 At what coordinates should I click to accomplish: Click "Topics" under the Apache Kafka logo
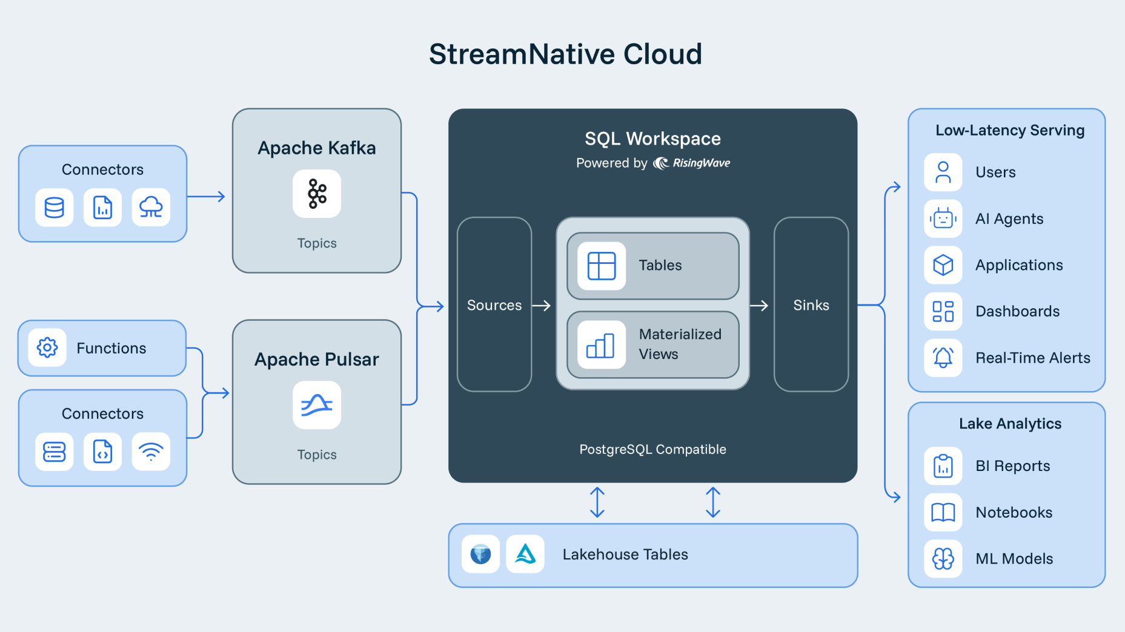tap(317, 243)
